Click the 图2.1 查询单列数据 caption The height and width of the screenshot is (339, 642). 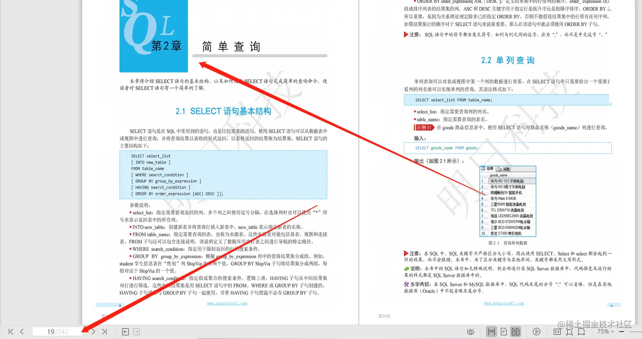pos(508,243)
